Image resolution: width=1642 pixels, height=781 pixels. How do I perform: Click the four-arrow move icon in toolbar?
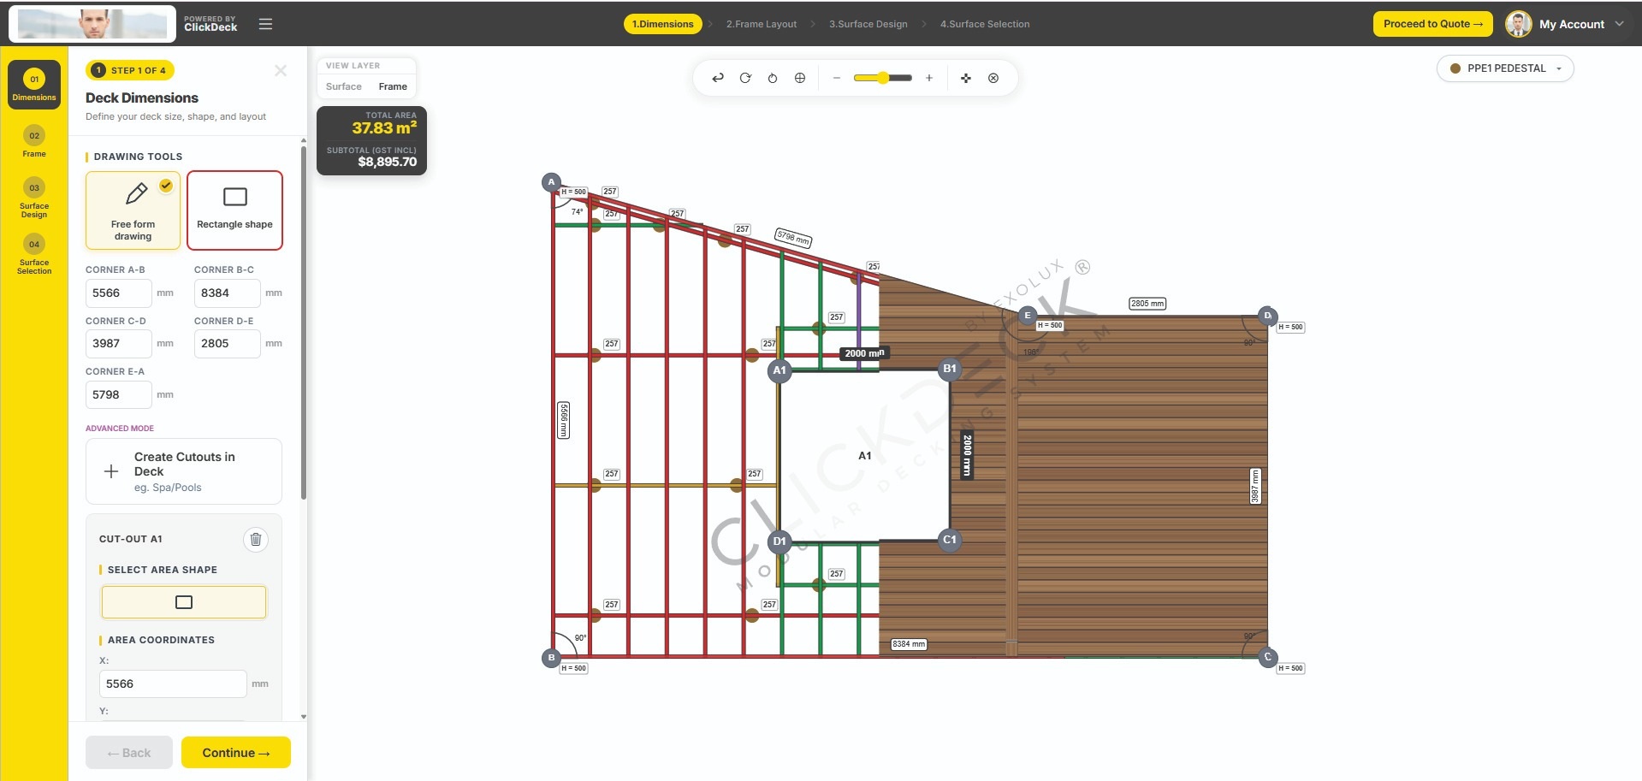pyautogui.click(x=966, y=78)
